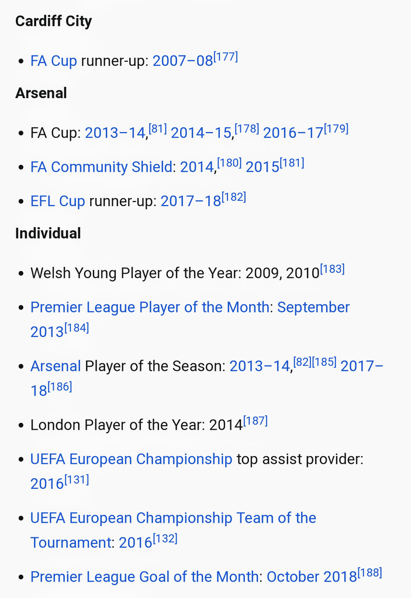This screenshot has height=598, width=411.
Task: Click the 2007–08 FA Cup season link
Action: [182, 61]
